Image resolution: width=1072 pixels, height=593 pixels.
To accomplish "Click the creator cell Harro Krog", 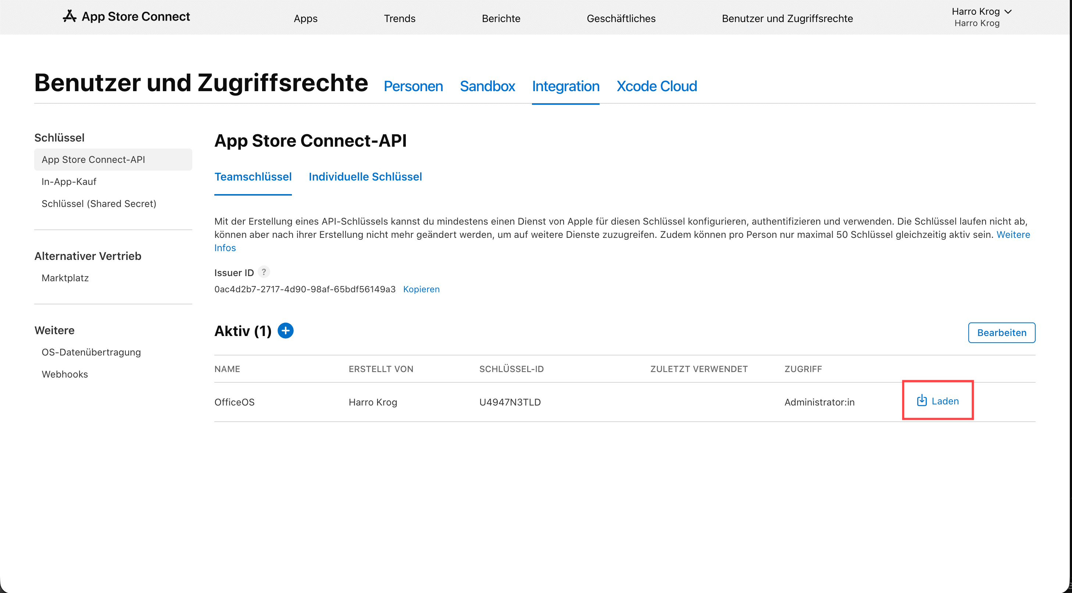I will (x=373, y=402).
